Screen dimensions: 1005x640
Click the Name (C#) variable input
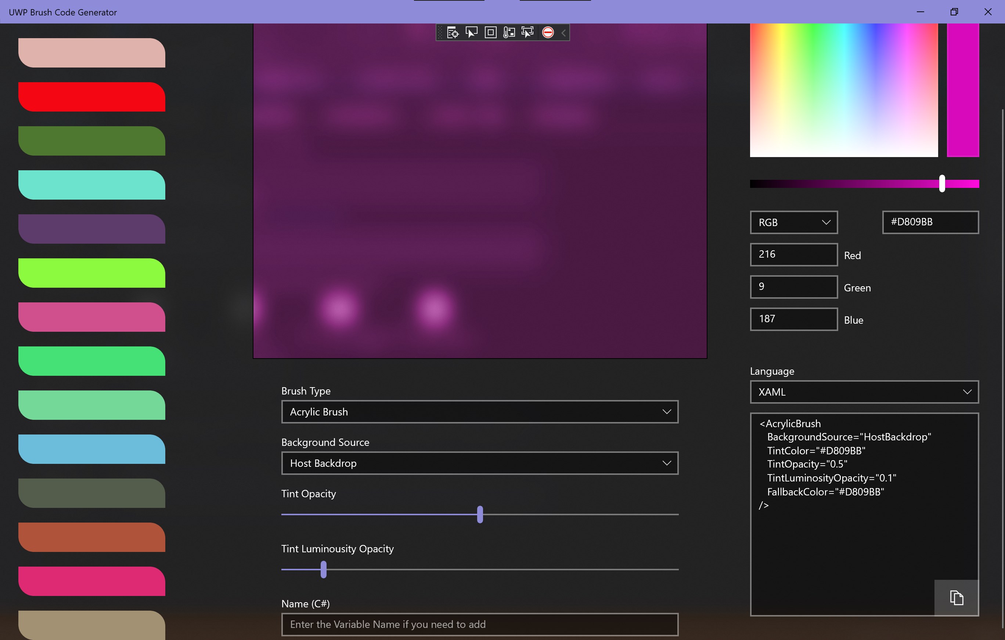[480, 624]
